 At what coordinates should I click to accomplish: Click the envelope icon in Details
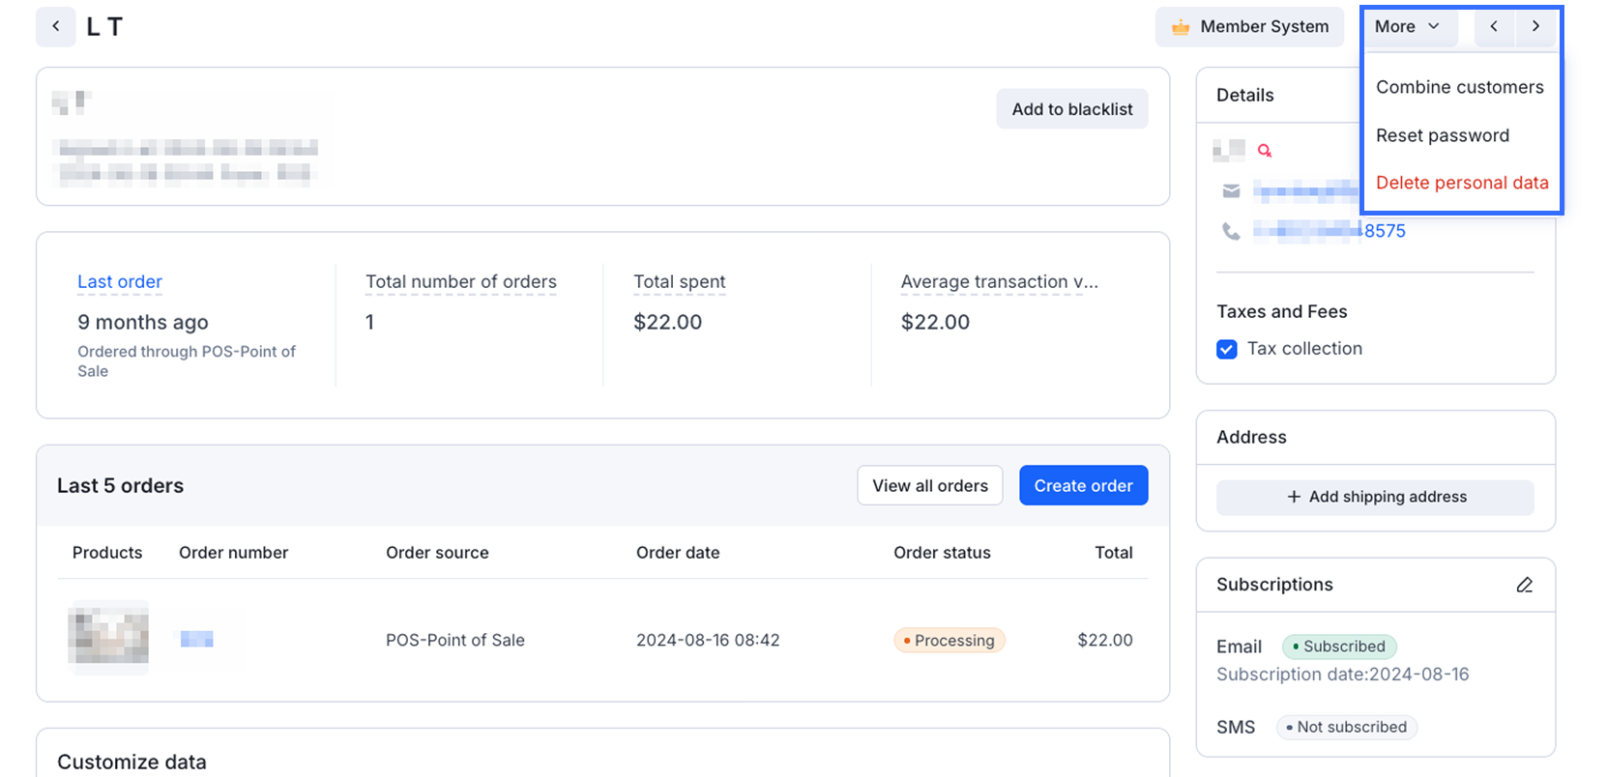coord(1231,191)
